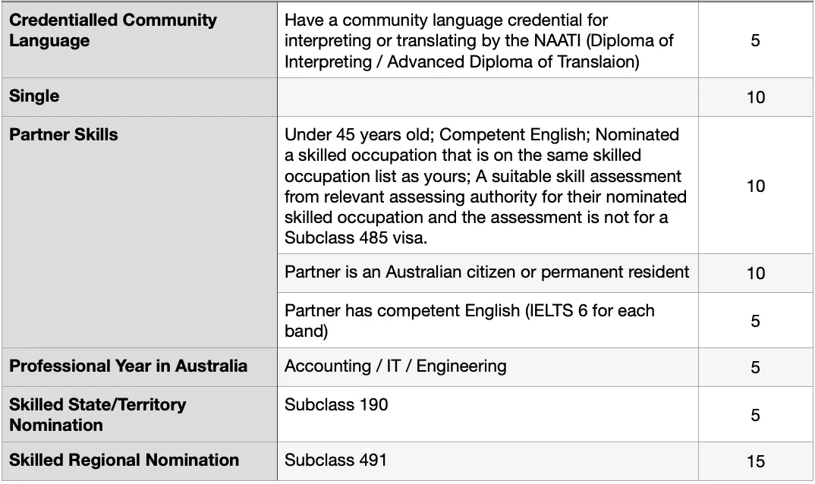This screenshot has width=815, height=484.
Task: Click the Subclass 190 cell
Action: pos(487,414)
